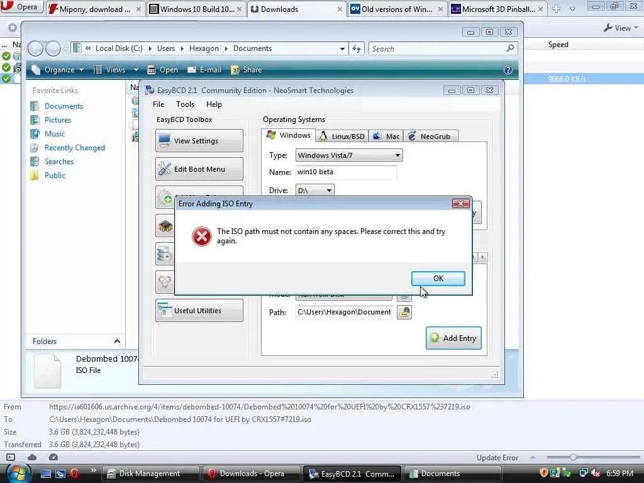The width and height of the screenshot is (644, 483).
Task: Switch to Old versions of Win Opera tab
Action: (x=397, y=9)
